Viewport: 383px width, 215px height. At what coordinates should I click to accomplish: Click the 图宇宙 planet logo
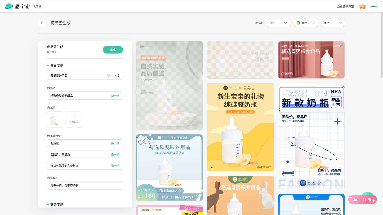[x=9, y=6]
